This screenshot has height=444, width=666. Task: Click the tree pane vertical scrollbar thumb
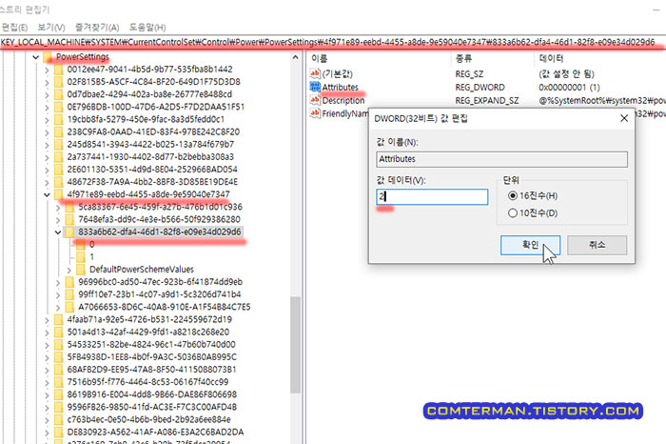(x=295, y=345)
